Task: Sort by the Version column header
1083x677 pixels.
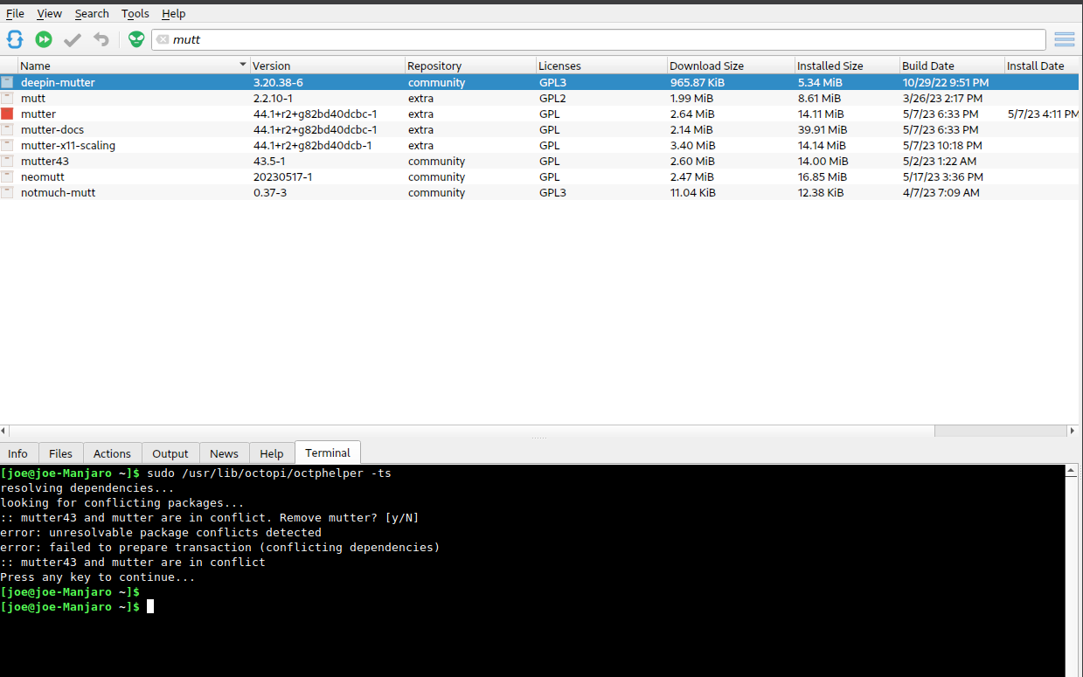Action: click(x=328, y=66)
